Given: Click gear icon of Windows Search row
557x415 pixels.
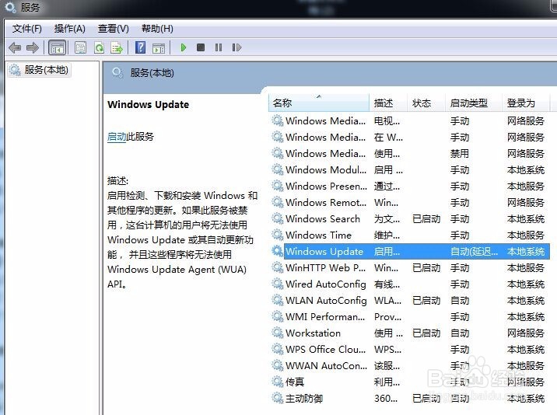Looking at the screenshot, I should click(x=278, y=218).
